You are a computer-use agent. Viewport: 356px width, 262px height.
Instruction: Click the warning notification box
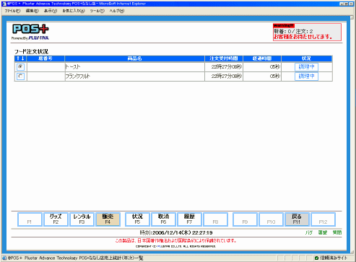pos(307,32)
